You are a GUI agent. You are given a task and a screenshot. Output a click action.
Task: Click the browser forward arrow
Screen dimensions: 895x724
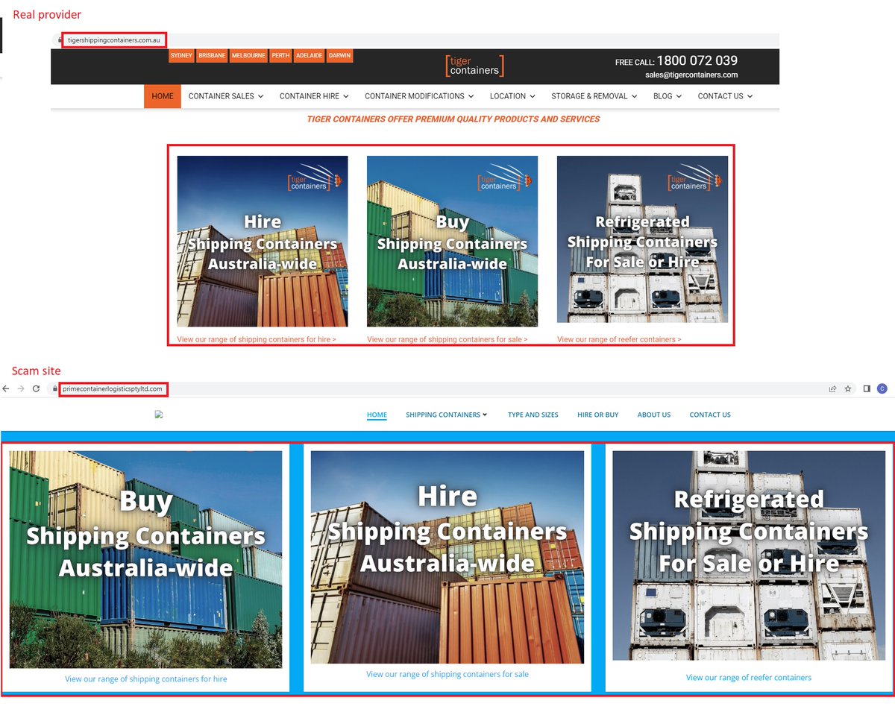click(21, 389)
